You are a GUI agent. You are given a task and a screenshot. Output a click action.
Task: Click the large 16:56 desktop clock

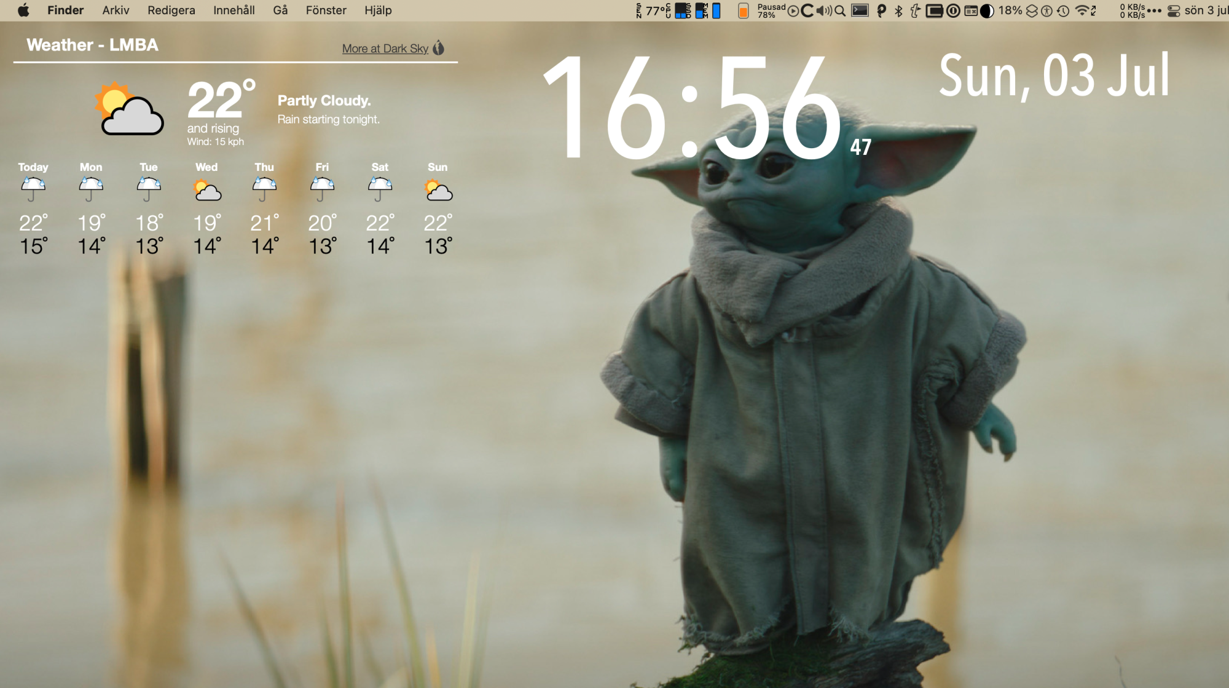(691, 108)
